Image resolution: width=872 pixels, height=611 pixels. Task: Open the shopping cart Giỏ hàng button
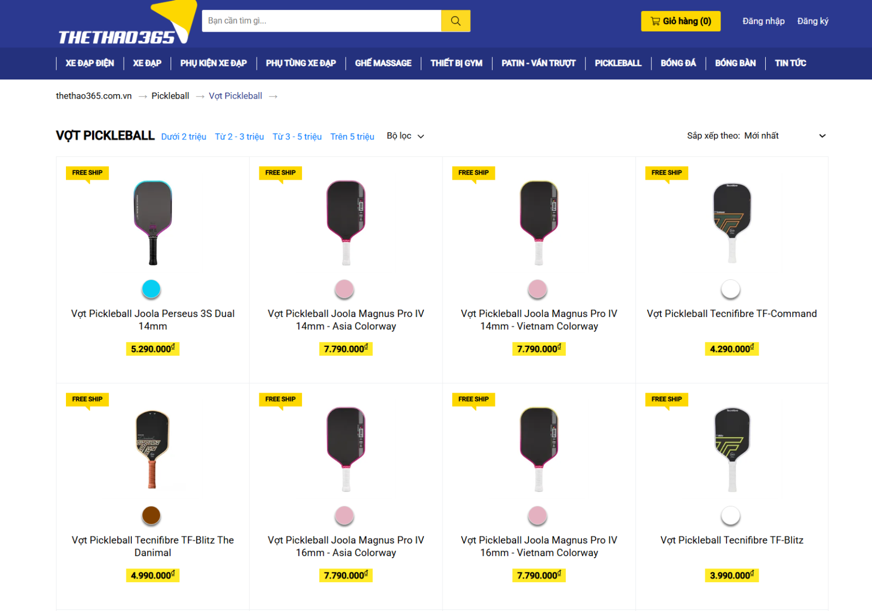tap(681, 21)
